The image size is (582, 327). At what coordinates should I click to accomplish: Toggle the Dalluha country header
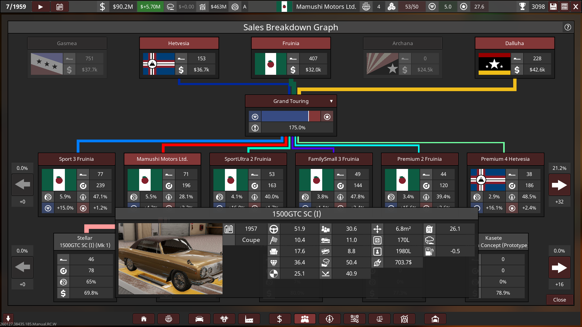pos(514,43)
